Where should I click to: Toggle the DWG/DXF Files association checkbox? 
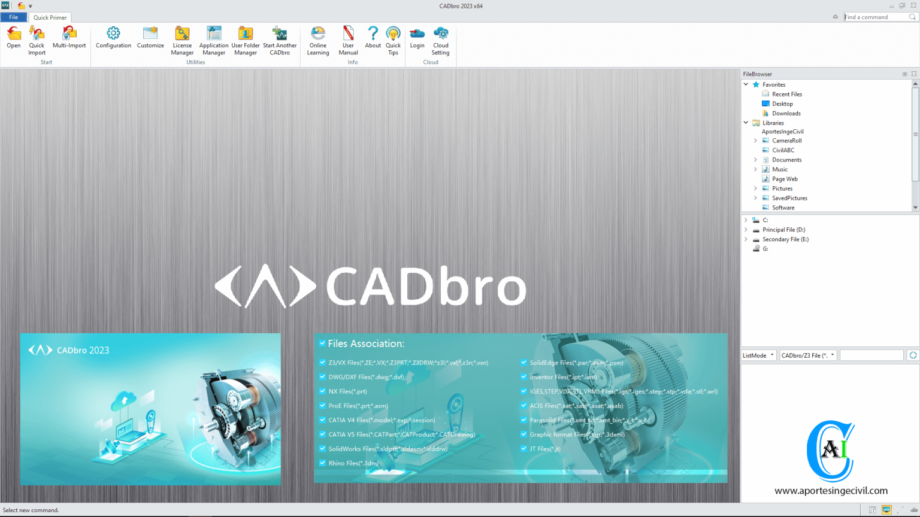coord(322,377)
